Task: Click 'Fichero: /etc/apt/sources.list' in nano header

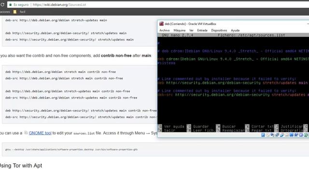Action: (x=251, y=35)
